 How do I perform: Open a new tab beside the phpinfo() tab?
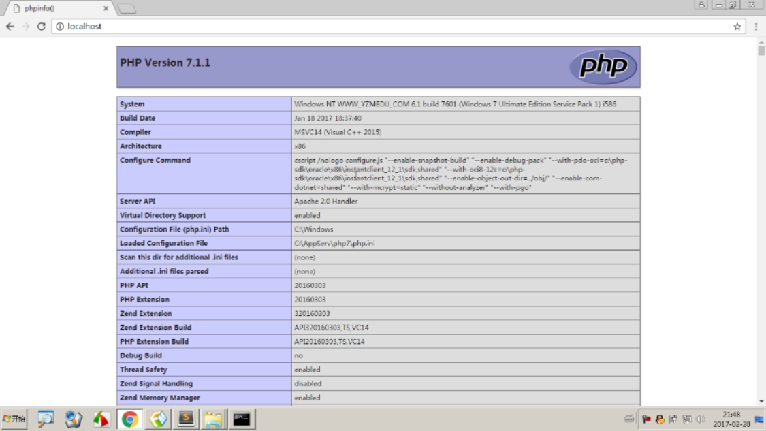click(x=127, y=8)
